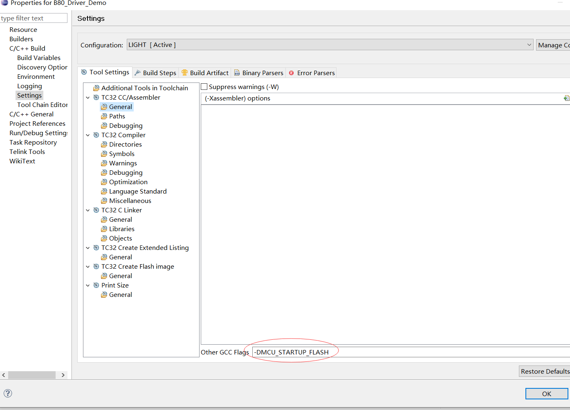Click the TC32 Compiler tool icon

[96, 135]
